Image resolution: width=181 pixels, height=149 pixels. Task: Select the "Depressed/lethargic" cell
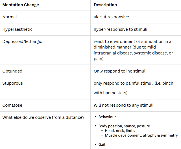22,41
